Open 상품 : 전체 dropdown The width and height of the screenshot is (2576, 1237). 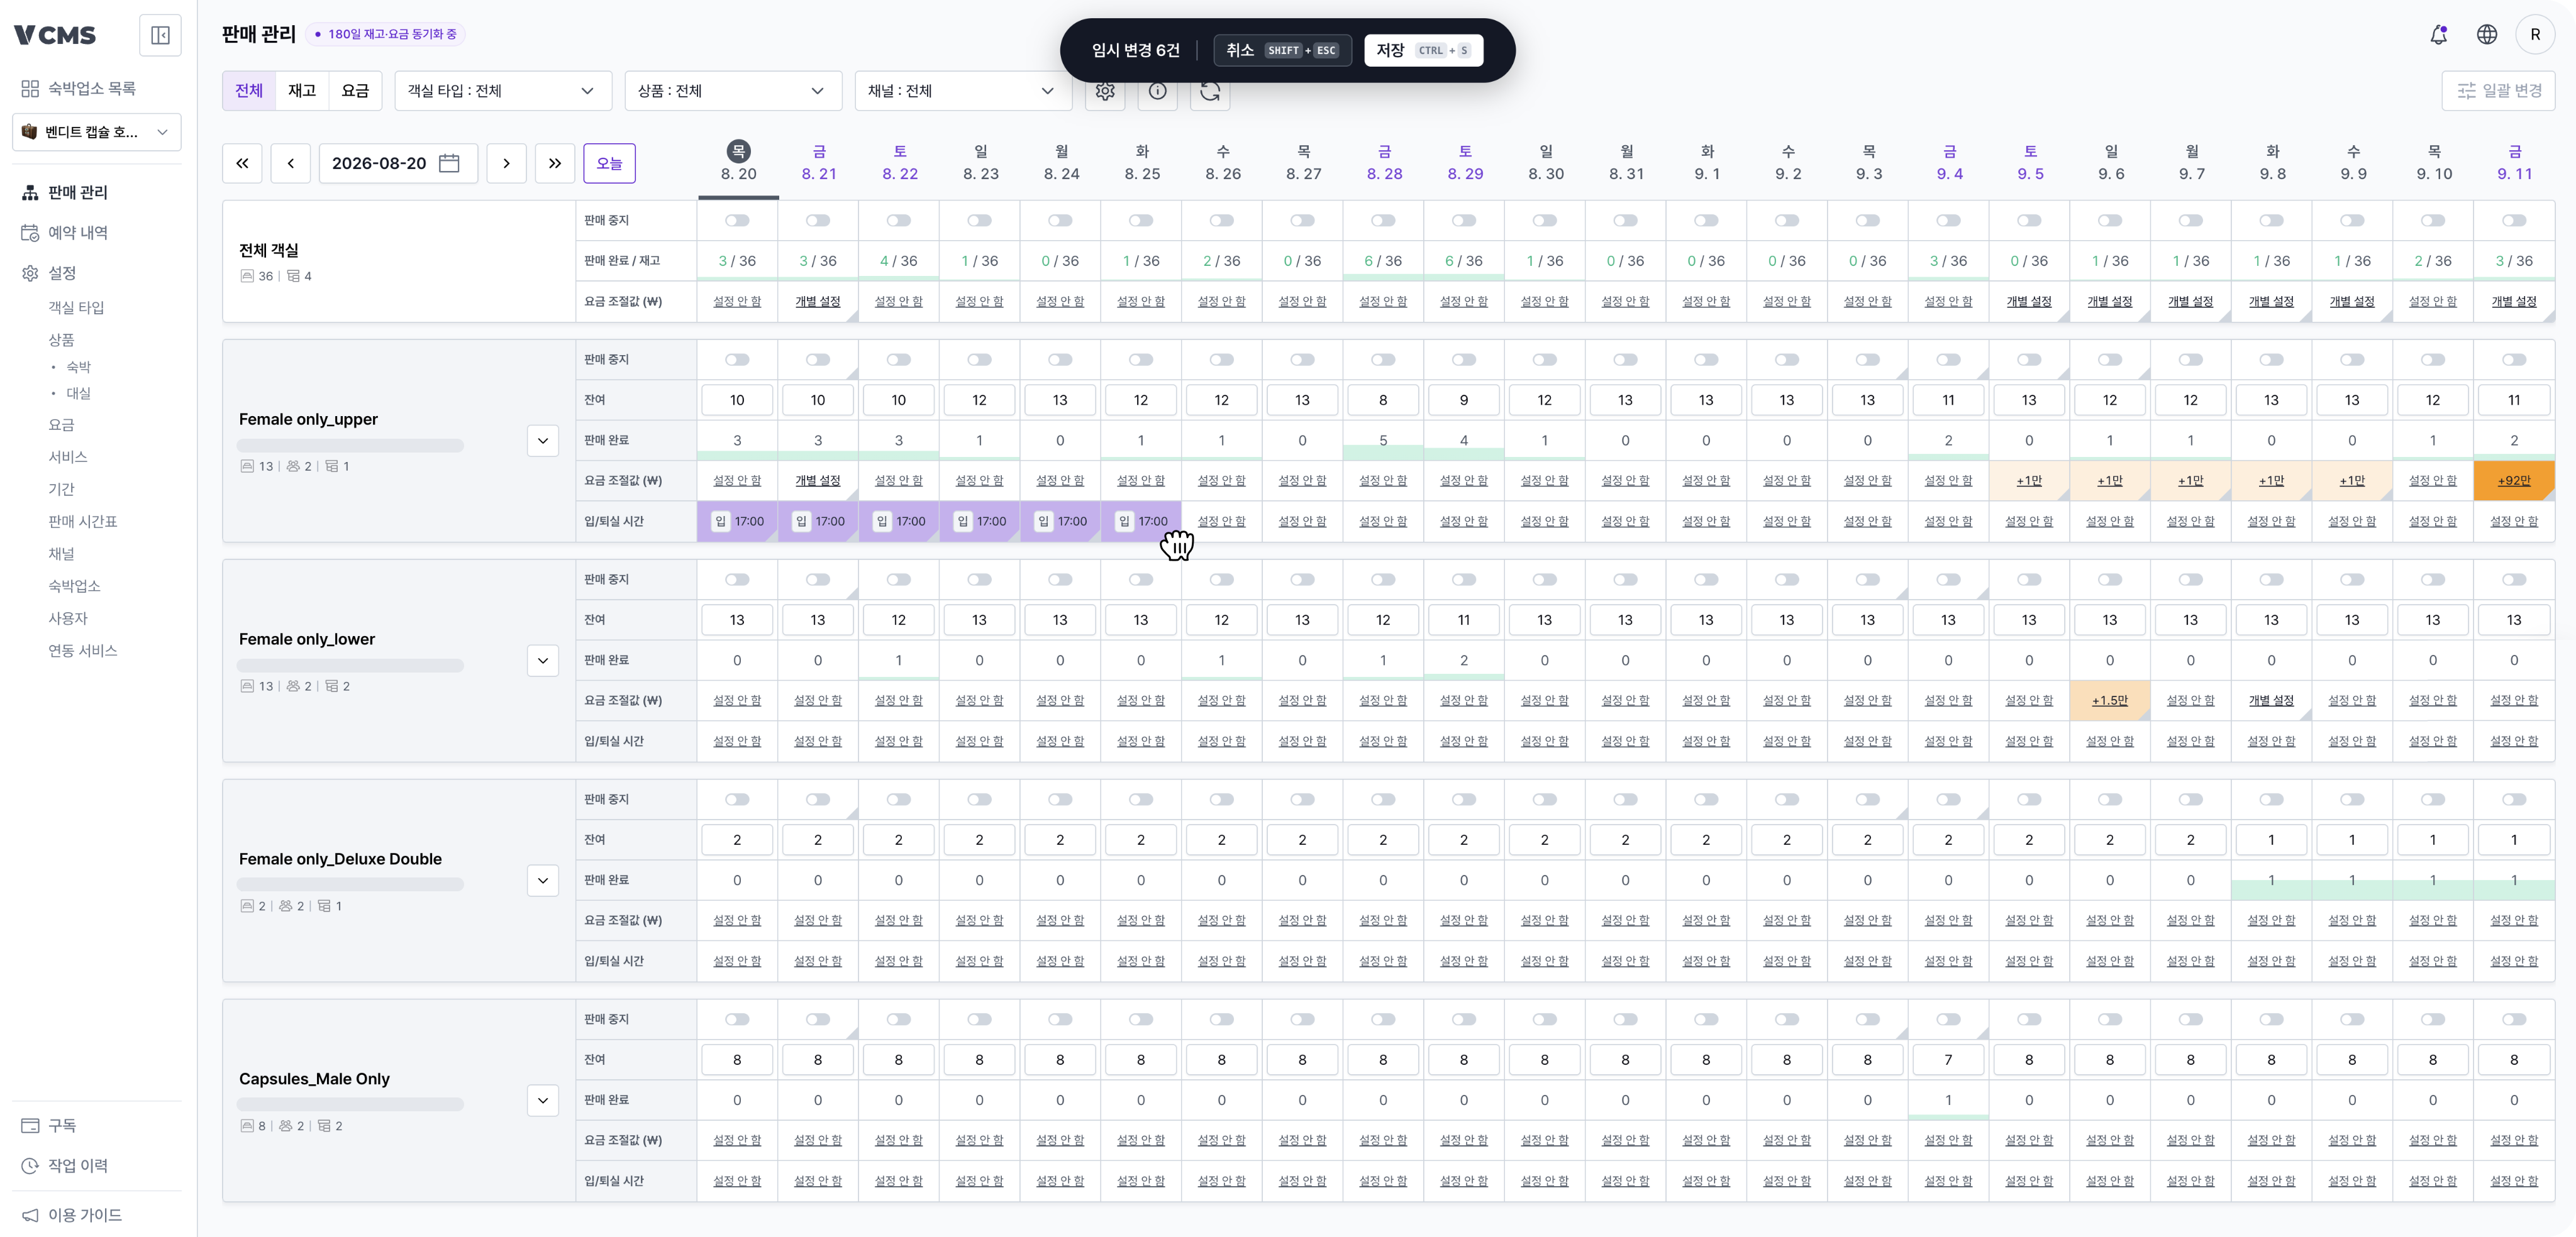(733, 91)
